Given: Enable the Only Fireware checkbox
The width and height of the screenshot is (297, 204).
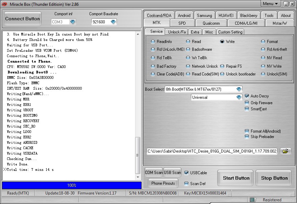Looking at the screenshot, I should [x=247, y=103].
